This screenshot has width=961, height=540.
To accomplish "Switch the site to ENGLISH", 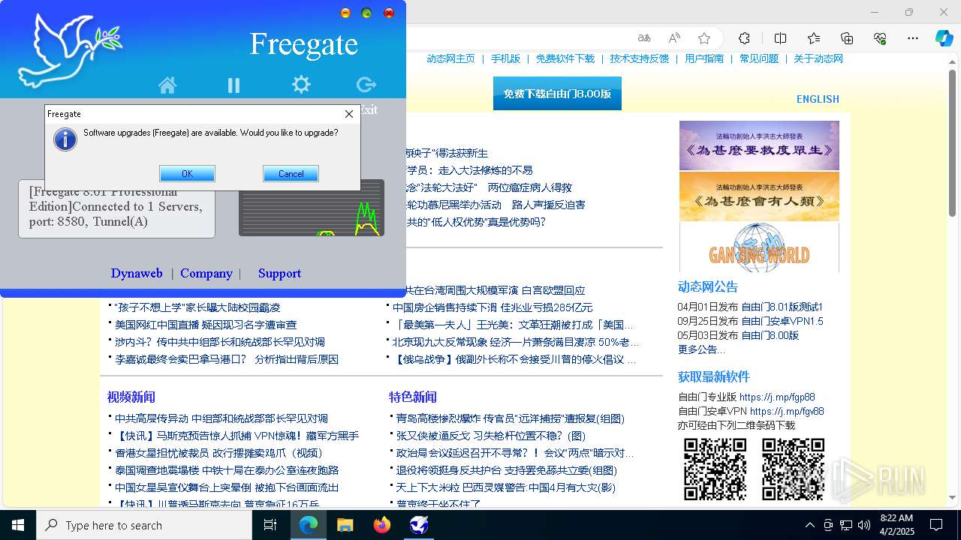I will (x=818, y=99).
